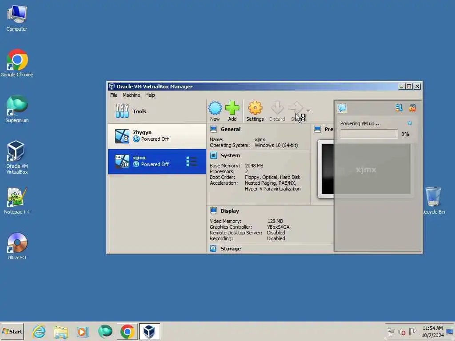455x341 pixels.
Task: Open the media player taskbar icon
Action: (82, 332)
